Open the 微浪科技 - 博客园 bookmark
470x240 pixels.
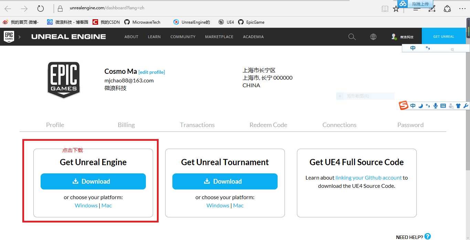pos(67,22)
